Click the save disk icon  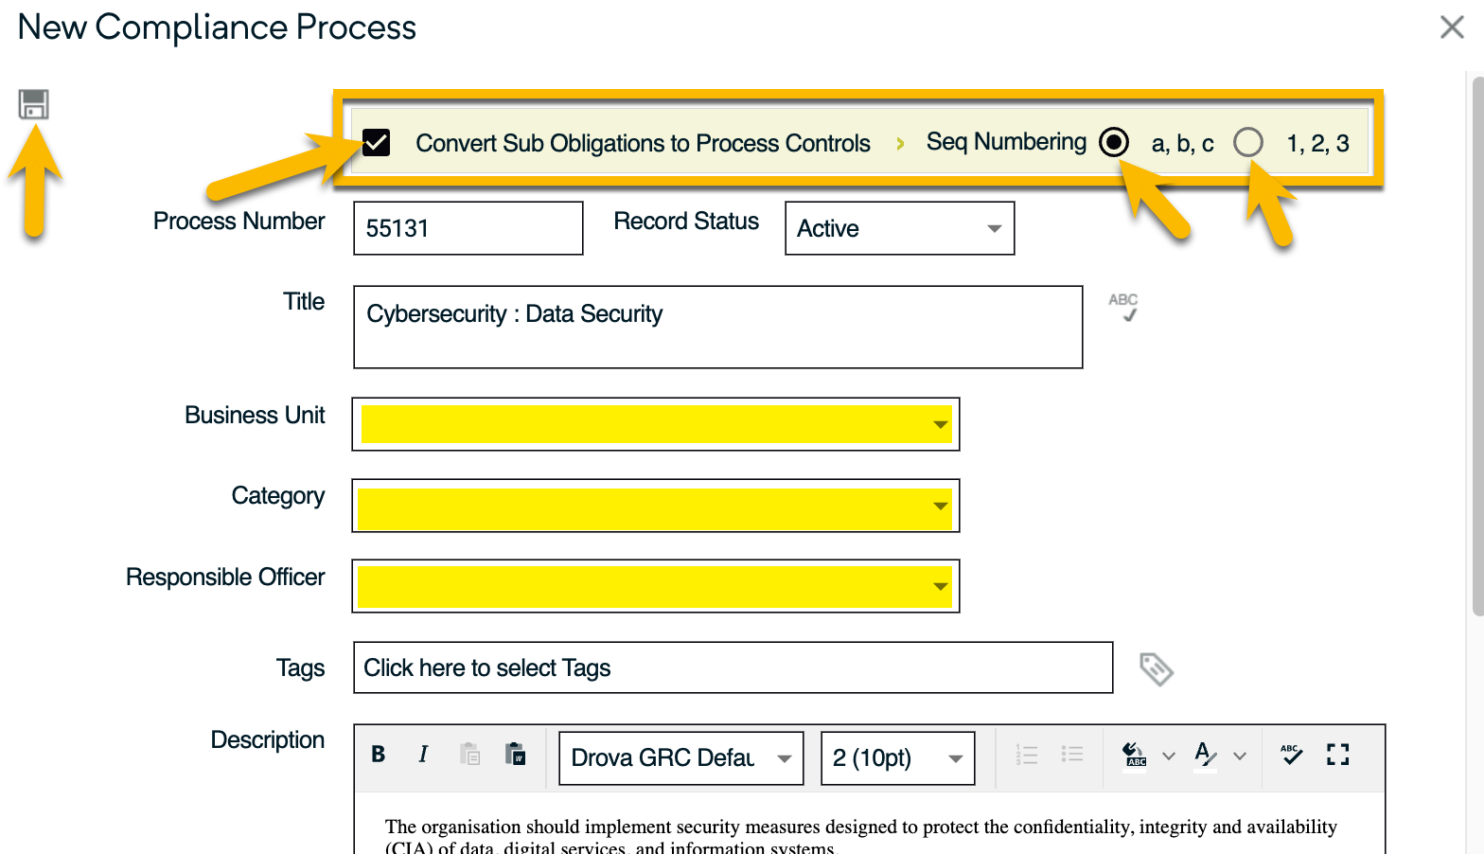[x=33, y=104]
